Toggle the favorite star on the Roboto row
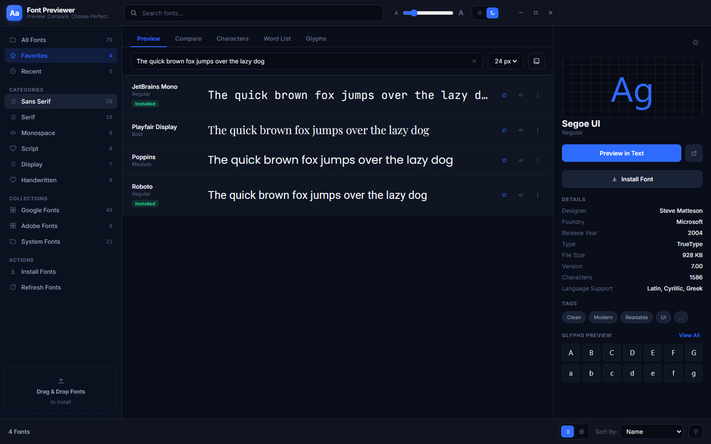Image resolution: width=711 pixels, height=444 pixels. [504, 195]
